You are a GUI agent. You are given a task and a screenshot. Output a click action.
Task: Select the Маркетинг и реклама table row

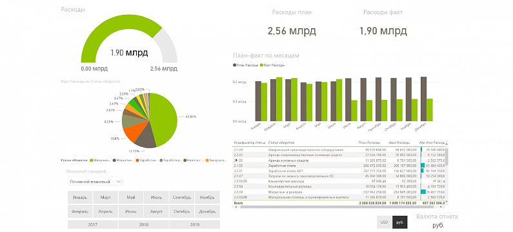[339, 192]
